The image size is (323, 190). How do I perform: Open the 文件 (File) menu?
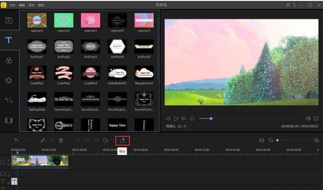(x=12, y=5)
